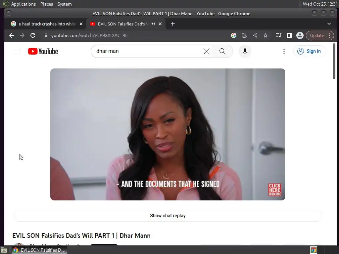Click the EVIL SON taskbar window button
Screen dimensions: 339x254
(39, 250)
